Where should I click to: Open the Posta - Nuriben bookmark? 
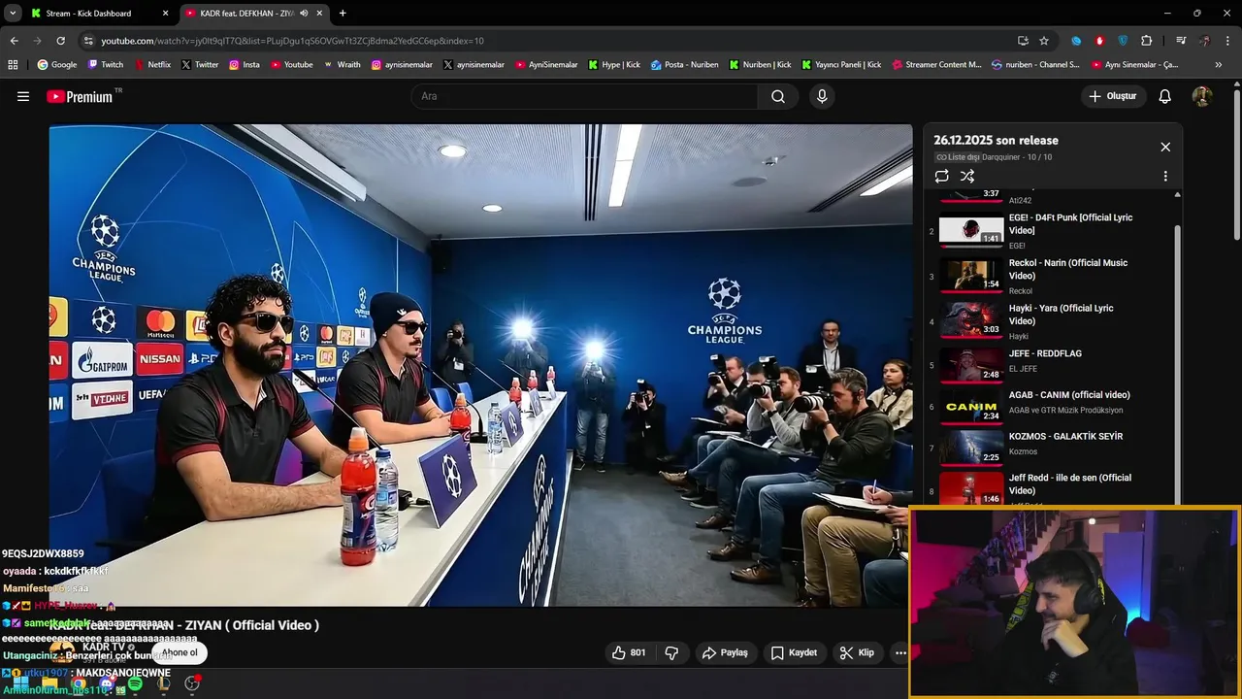[684, 65]
